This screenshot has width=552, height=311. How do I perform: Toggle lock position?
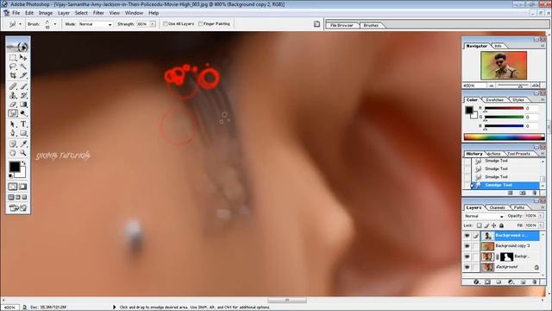coord(494,225)
